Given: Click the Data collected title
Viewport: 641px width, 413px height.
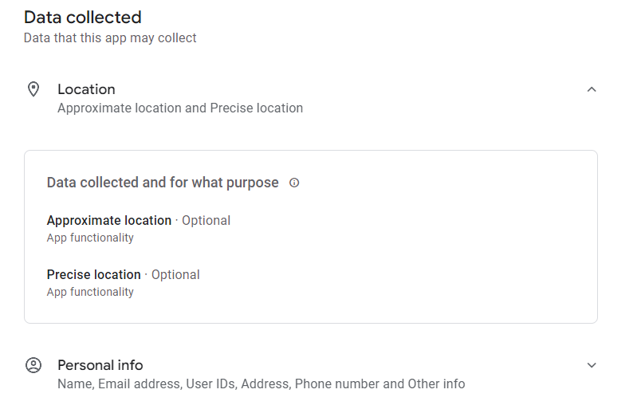Looking at the screenshot, I should coord(83,18).
